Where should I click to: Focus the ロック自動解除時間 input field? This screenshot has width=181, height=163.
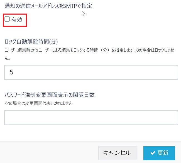(91, 72)
